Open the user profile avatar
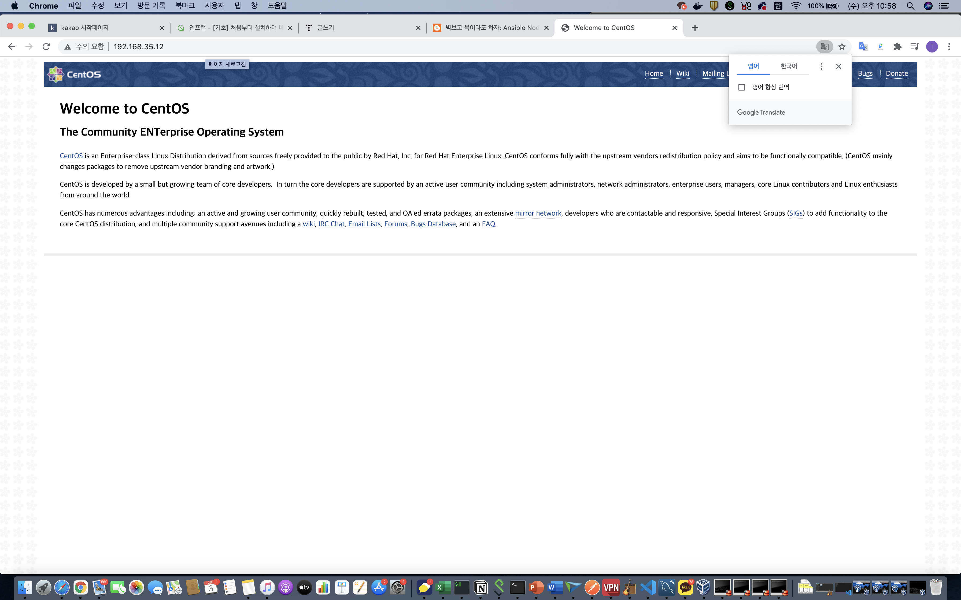This screenshot has width=961, height=600. 932,46
